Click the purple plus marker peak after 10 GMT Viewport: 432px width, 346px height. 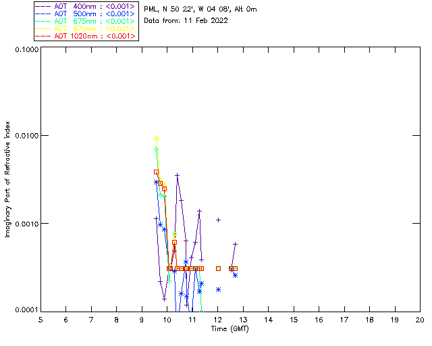point(177,175)
